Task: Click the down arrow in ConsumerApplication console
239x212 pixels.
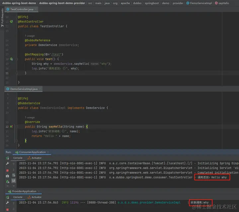Action: (x=14, y=170)
